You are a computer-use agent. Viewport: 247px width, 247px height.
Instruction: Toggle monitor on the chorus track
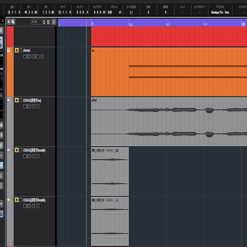tap(29, 56)
